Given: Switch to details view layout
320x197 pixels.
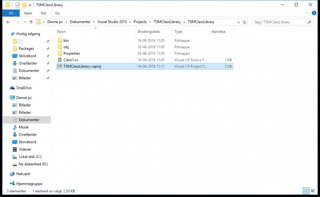Looking at the screenshot, I should pyautogui.click(x=306, y=191).
